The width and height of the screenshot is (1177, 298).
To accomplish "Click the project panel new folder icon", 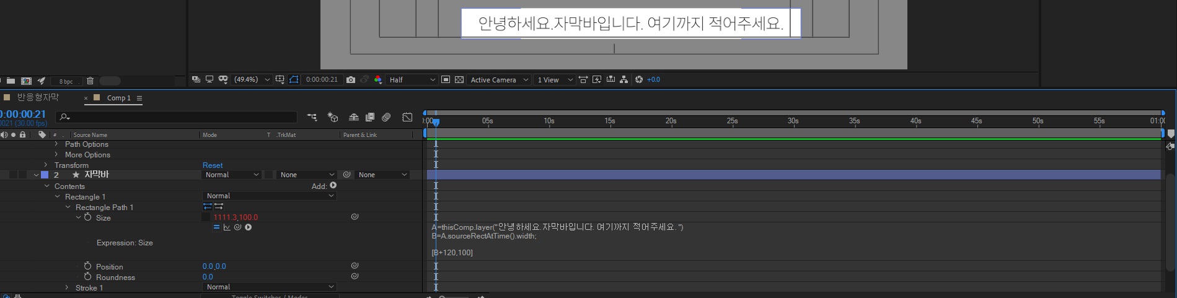I will [11, 81].
